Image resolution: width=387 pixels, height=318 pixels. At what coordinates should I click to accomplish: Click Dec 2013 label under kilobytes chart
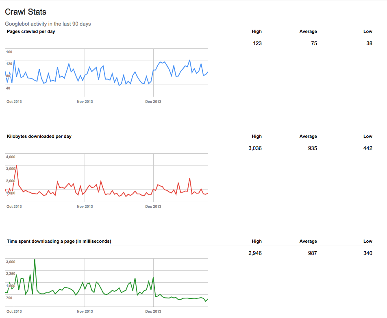(153, 206)
